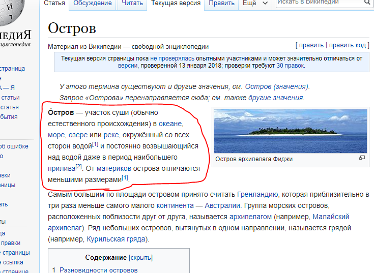This screenshot has height=273, width=374.
Task: Click the об ошибке sidebar link
Action: tap(14, 146)
